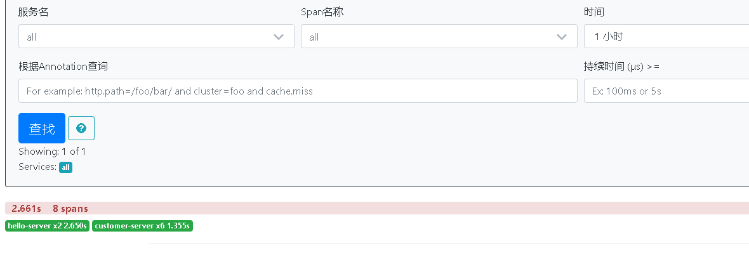The width and height of the screenshot is (749, 262).
Task: Click the 时间 field label
Action: [x=594, y=12]
